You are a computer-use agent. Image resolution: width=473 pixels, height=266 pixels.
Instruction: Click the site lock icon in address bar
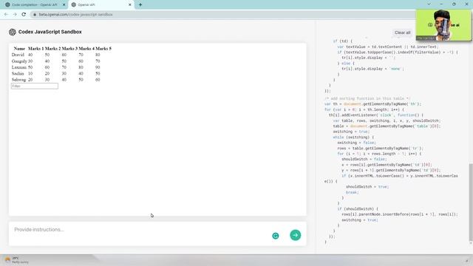(x=35, y=15)
